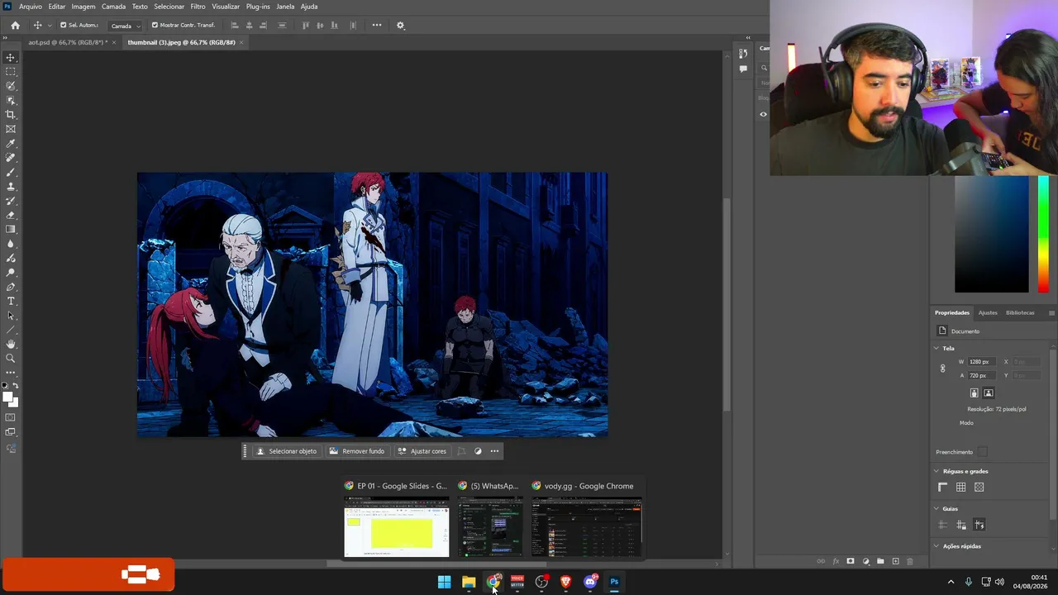1058x595 pixels.
Task: Select the Gradient tool
Action: tap(11, 230)
